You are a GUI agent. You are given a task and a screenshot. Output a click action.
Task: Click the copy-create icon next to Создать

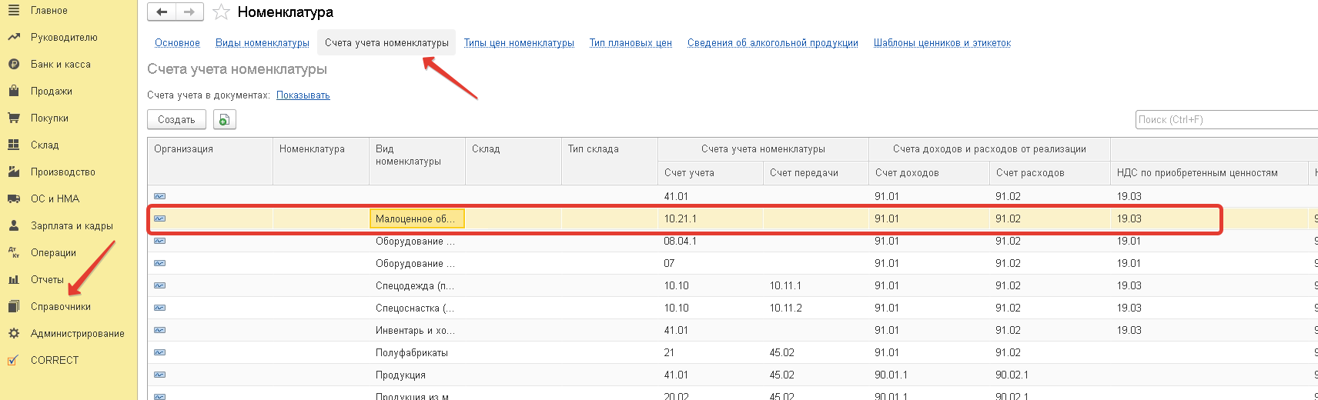(x=224, y=119)
